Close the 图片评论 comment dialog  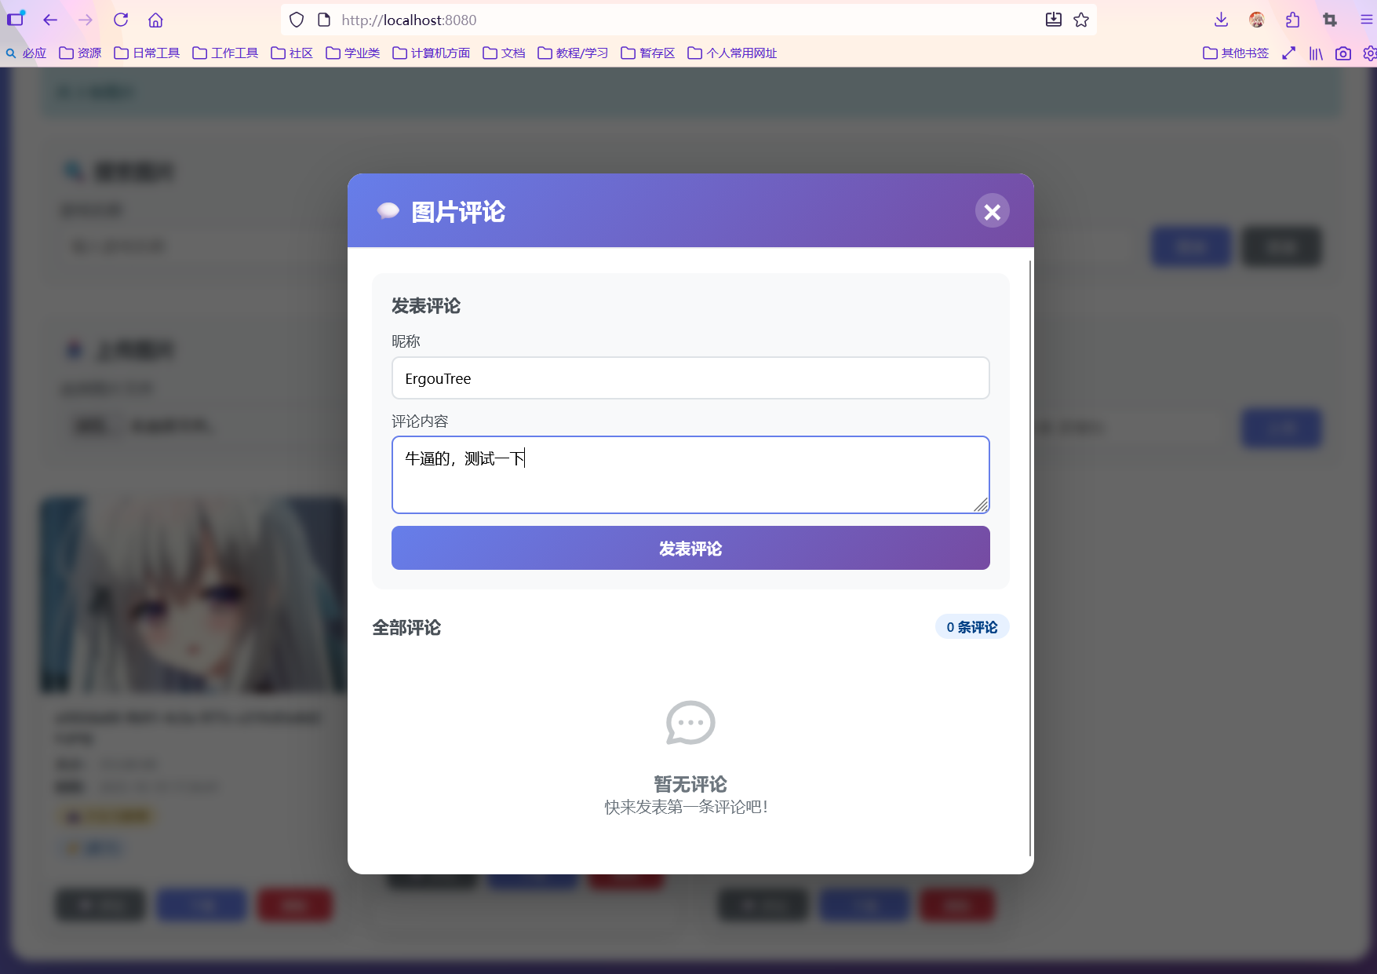(x=992, y=211)
